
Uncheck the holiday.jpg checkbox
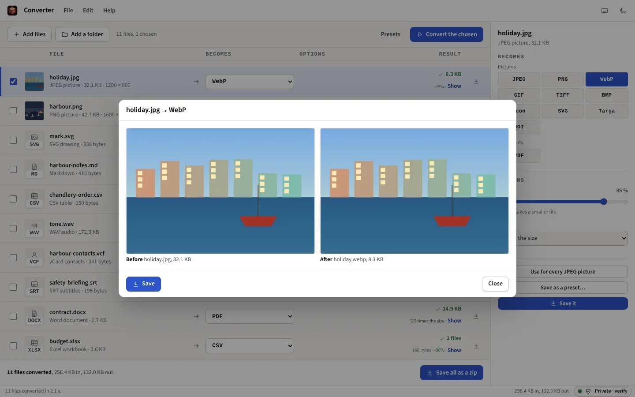click(x=13, y=82)
